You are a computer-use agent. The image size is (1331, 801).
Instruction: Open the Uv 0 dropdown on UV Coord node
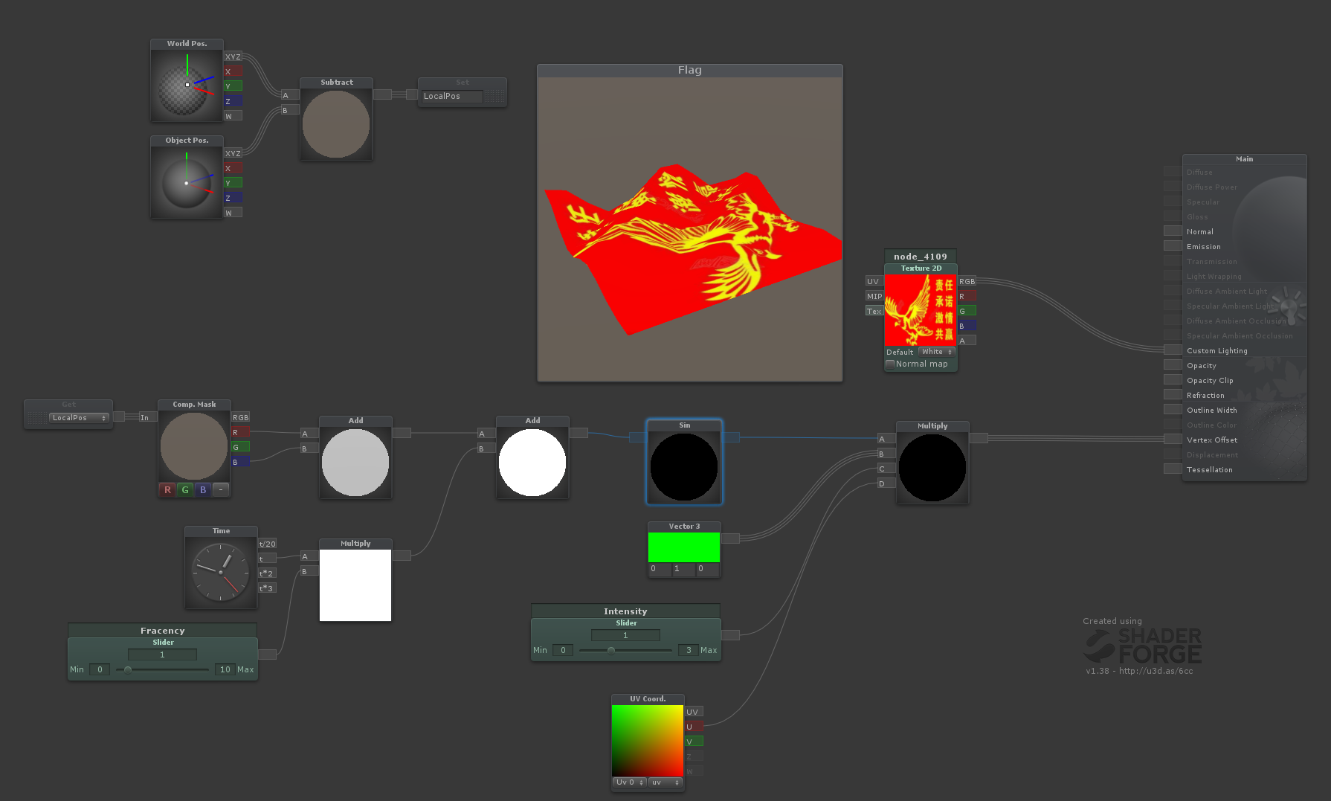(628, 782)
